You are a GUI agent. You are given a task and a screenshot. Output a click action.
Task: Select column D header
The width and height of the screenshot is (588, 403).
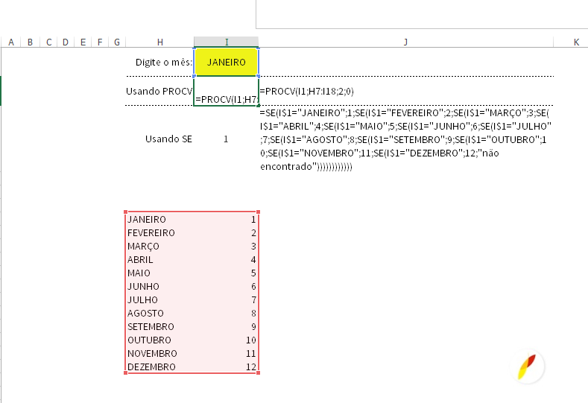coord(66,42)
